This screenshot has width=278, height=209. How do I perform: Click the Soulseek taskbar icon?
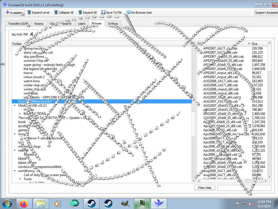159,204
